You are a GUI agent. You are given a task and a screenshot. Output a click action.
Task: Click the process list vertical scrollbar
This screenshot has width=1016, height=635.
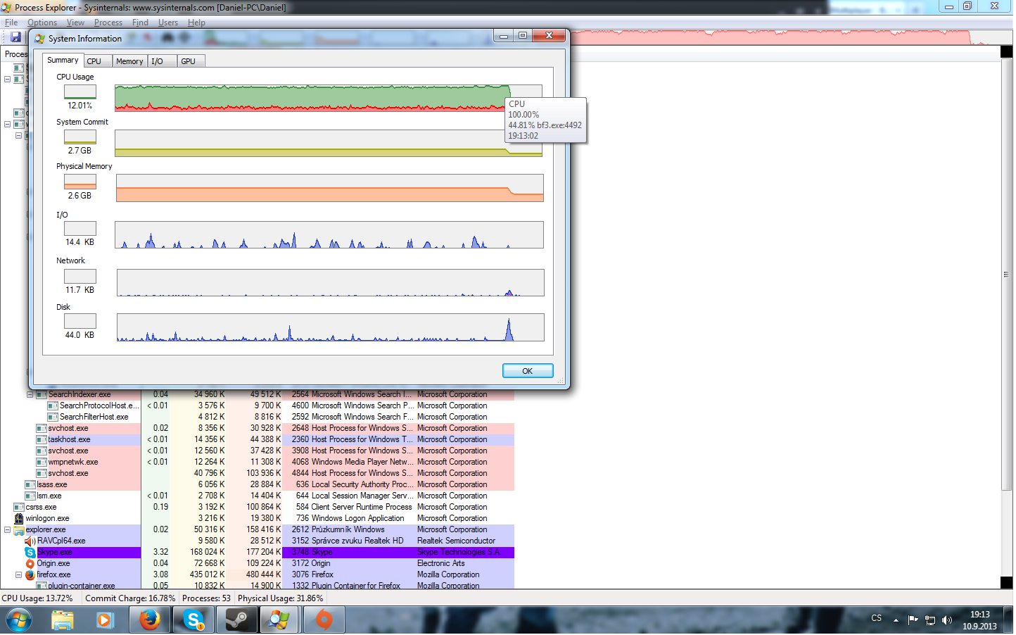(x=1008, y=275)
